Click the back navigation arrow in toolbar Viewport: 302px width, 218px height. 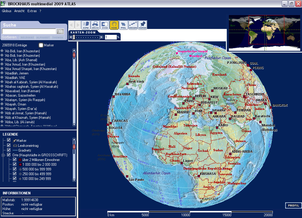coord(71,25)
